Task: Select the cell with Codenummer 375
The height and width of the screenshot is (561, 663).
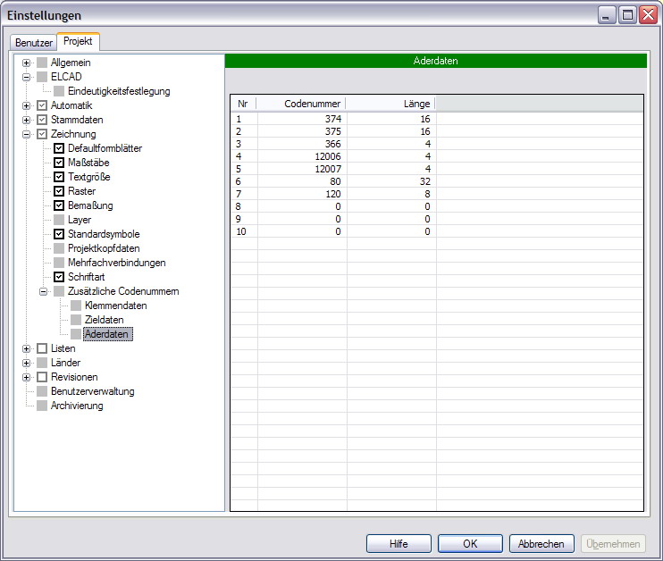Action: point(302,131)
